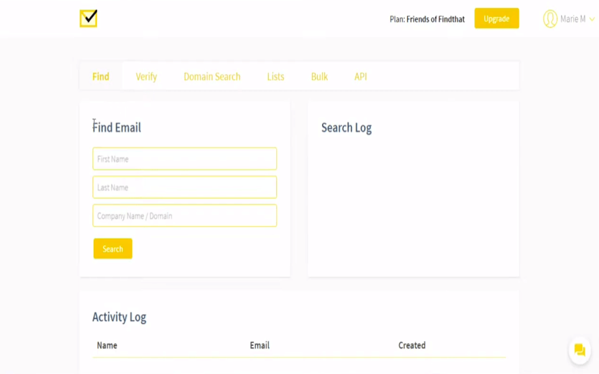Image resolution: width=599 pixels, height=374 pixels.
Task: Click the Search button
Action: pos(113,249)
